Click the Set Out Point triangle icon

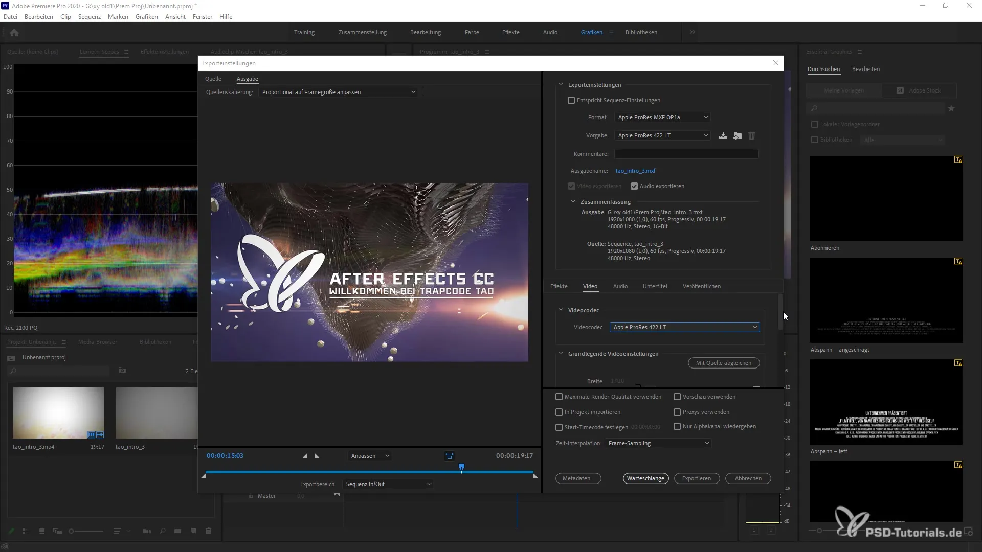(x=317, y=456)
